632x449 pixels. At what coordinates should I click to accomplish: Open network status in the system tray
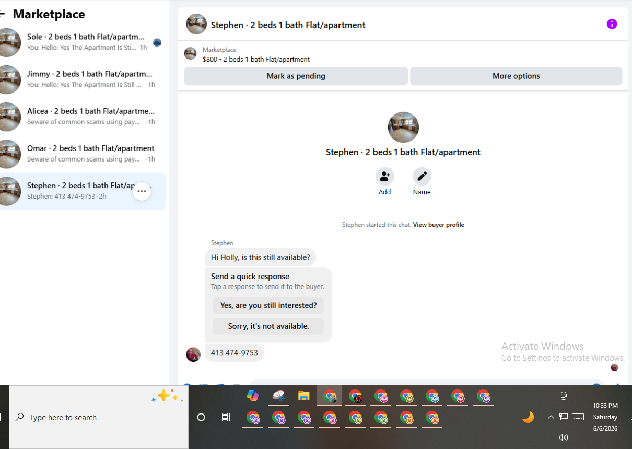coord(564,417)
